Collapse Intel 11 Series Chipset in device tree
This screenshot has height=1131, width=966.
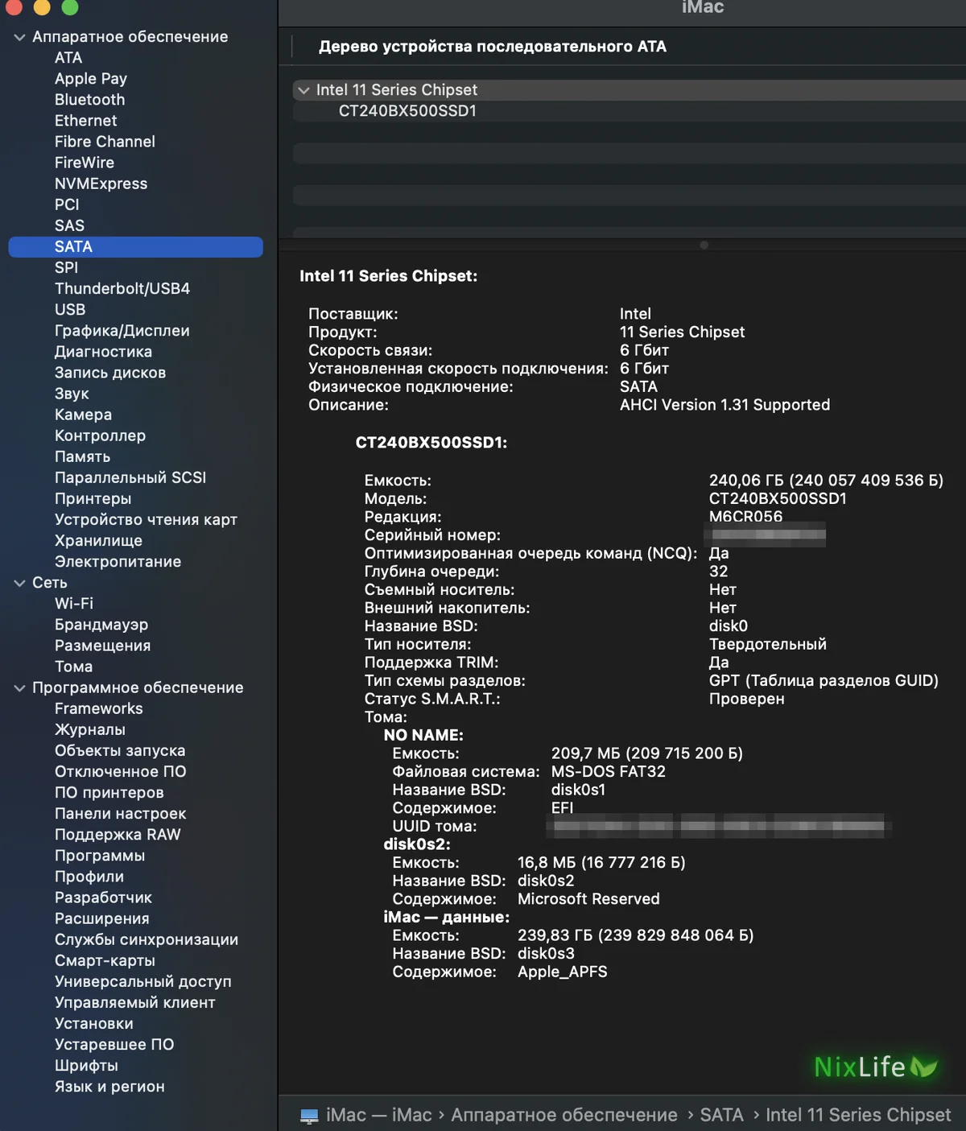[303, 90]
